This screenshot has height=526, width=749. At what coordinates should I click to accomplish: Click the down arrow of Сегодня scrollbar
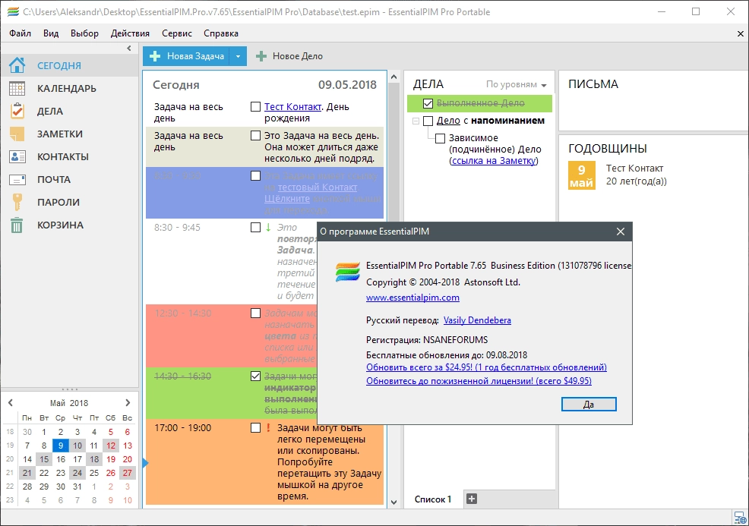393,502
